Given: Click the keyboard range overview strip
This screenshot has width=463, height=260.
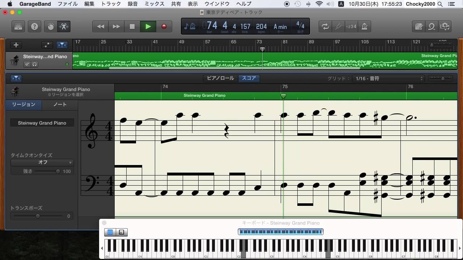Looking at the screenshot, I should tap(280, 232).
